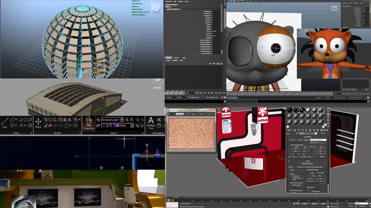Click the last layer icon in Maya layer editor
Screen dimensions: 371x208
click(x=221, y=64)
